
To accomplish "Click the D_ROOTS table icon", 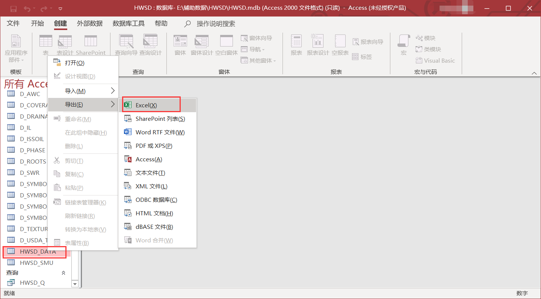I will [11, 161].
